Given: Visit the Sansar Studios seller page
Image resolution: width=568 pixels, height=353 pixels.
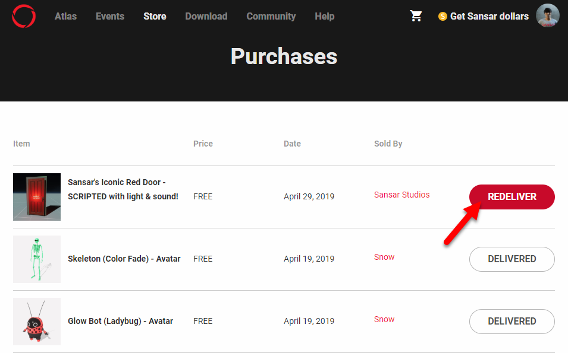Looking at the screenshot, I should [401, 195].
